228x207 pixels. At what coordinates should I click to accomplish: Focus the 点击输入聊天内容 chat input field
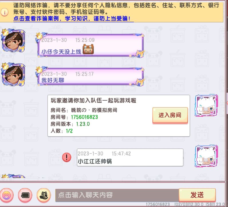[117, 195]
